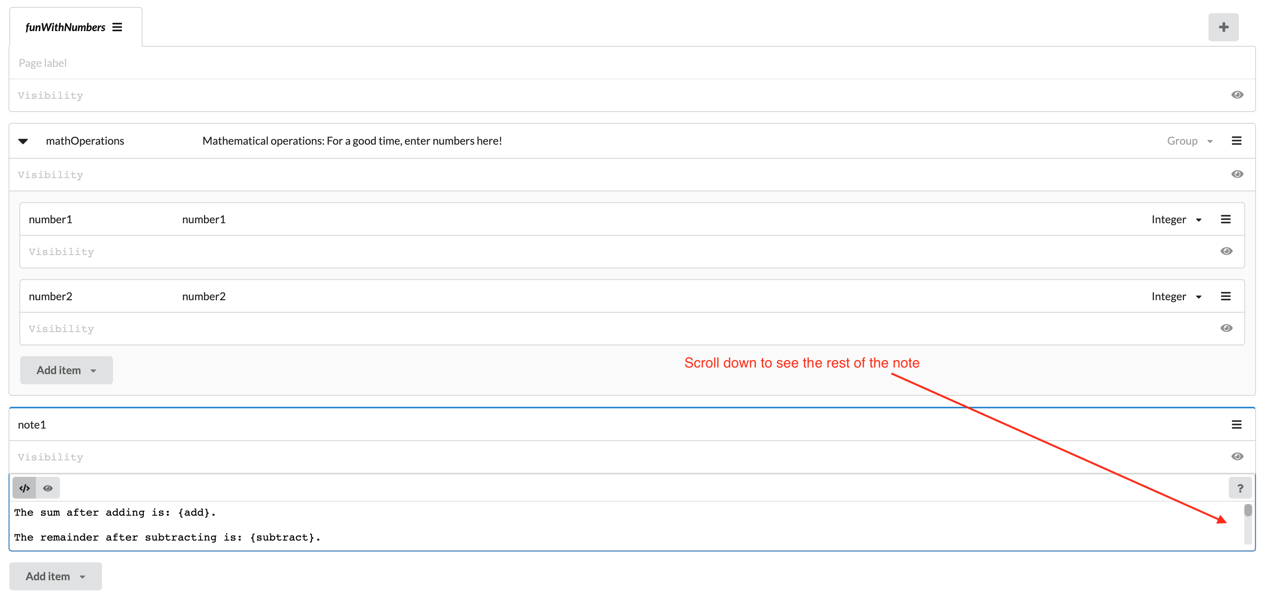Screen dimensions: 1263x595
Task: Toggle visibility eye for number1
Action: pyautogui.click(x=1226, y=251)
